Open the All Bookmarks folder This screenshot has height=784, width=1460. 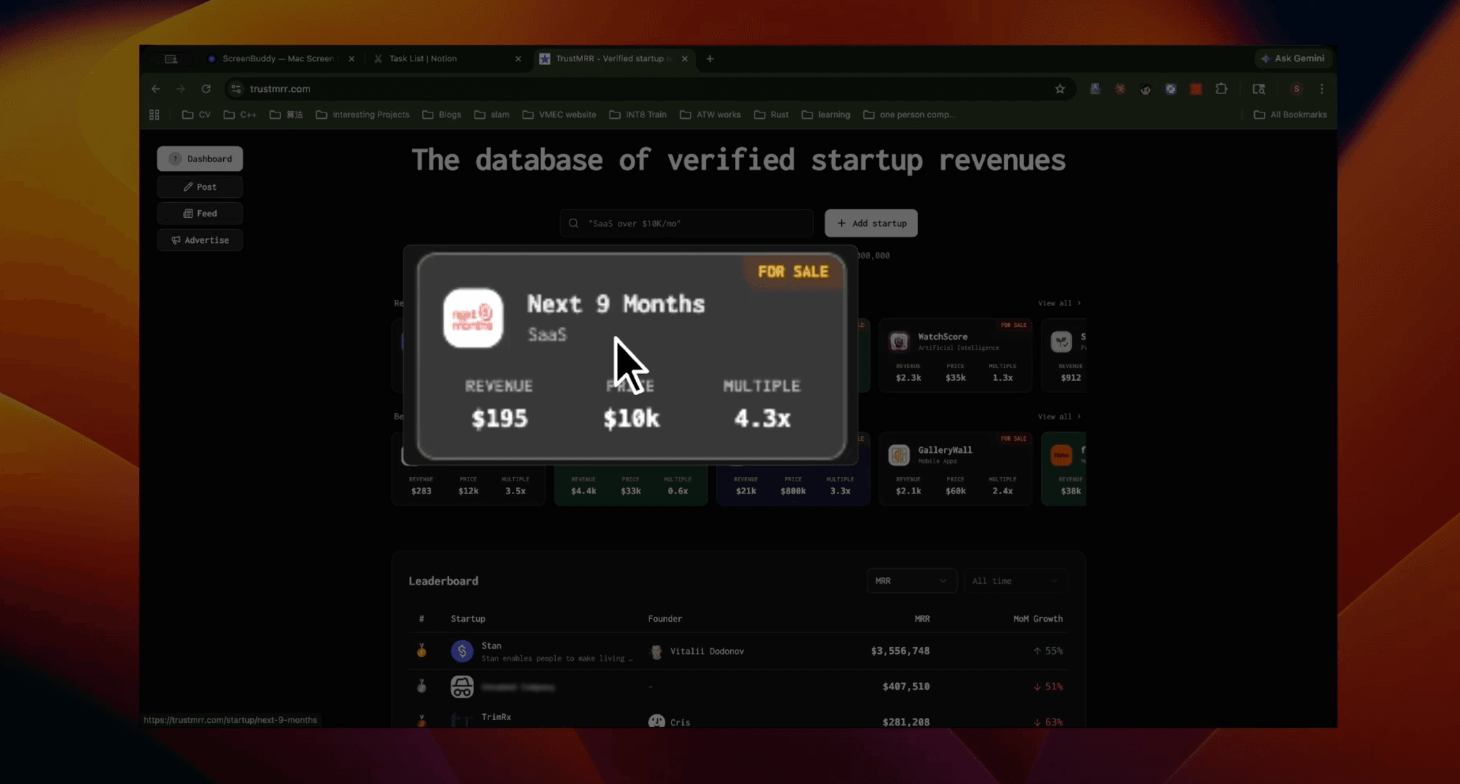click(x=1290, y=115)
